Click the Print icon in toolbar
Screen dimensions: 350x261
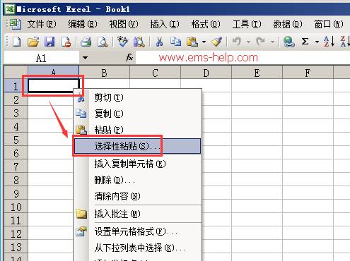[86, 42]
